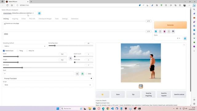Adjust the CFG Scale slider

coord(48,68)
